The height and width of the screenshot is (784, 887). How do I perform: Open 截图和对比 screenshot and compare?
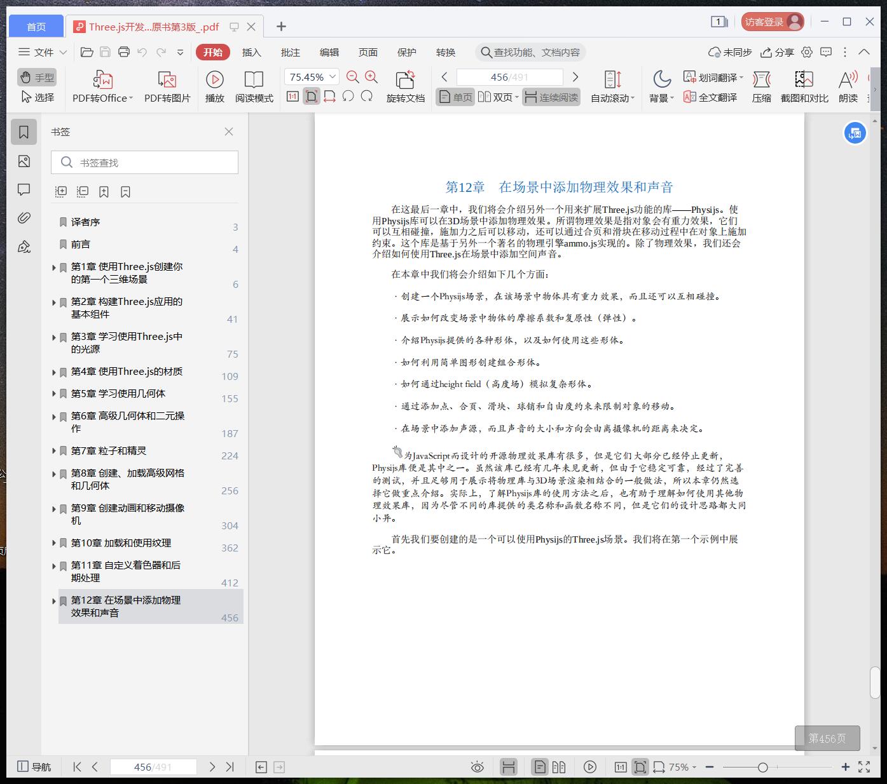804,87
